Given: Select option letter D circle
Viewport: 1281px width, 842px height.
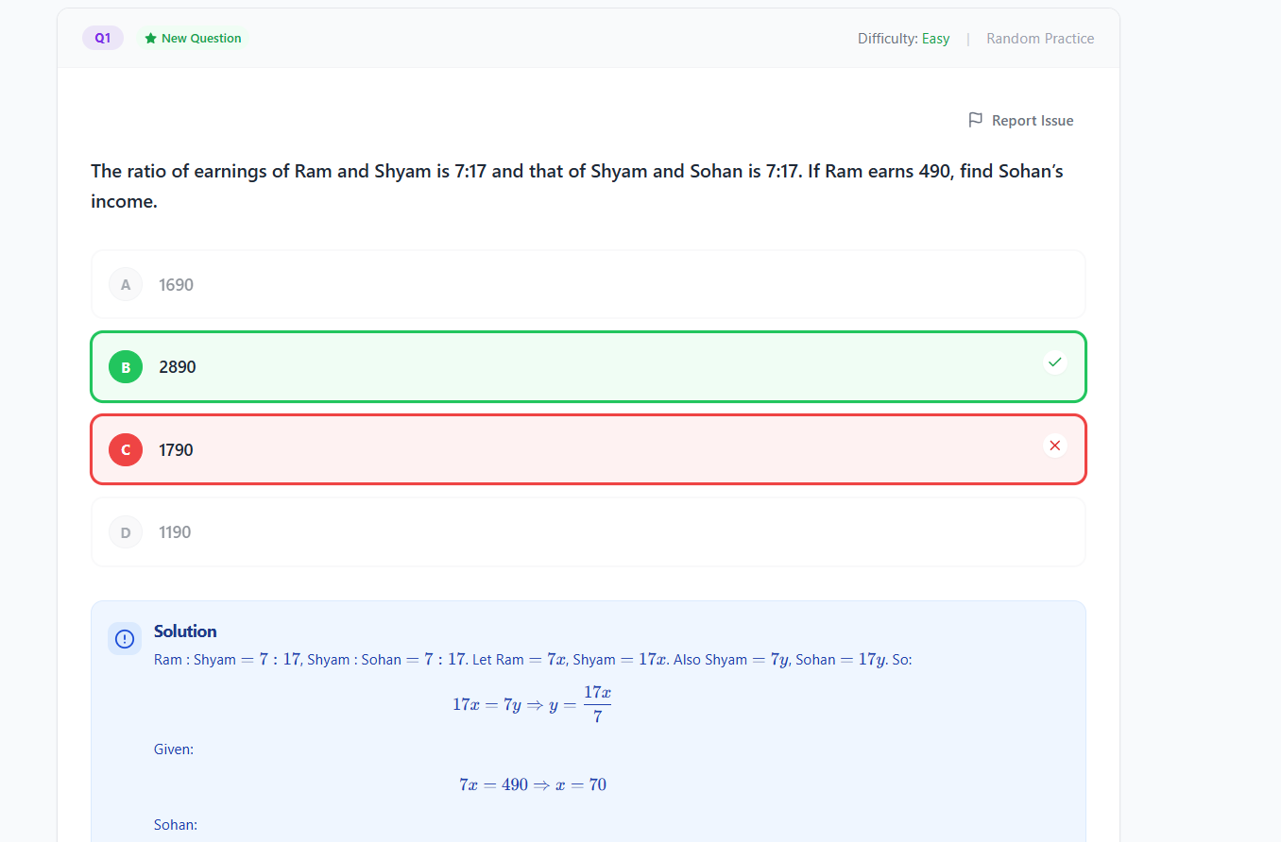Looking at the screenshot, I should pyautogui.click(x=126, y=532).
